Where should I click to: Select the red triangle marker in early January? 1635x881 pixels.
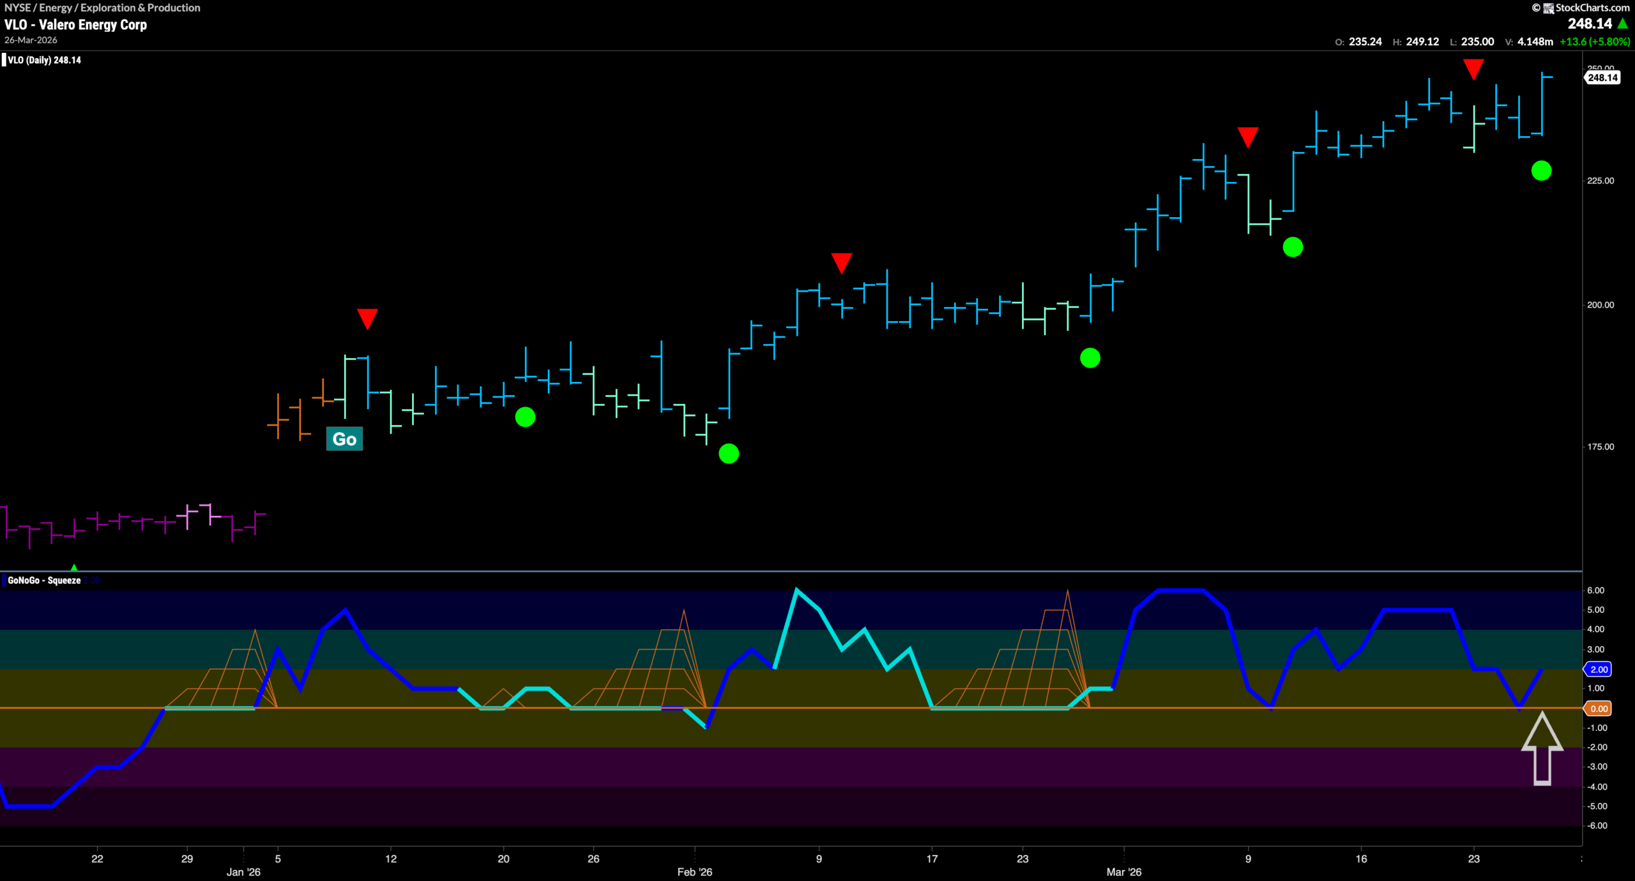367,319
